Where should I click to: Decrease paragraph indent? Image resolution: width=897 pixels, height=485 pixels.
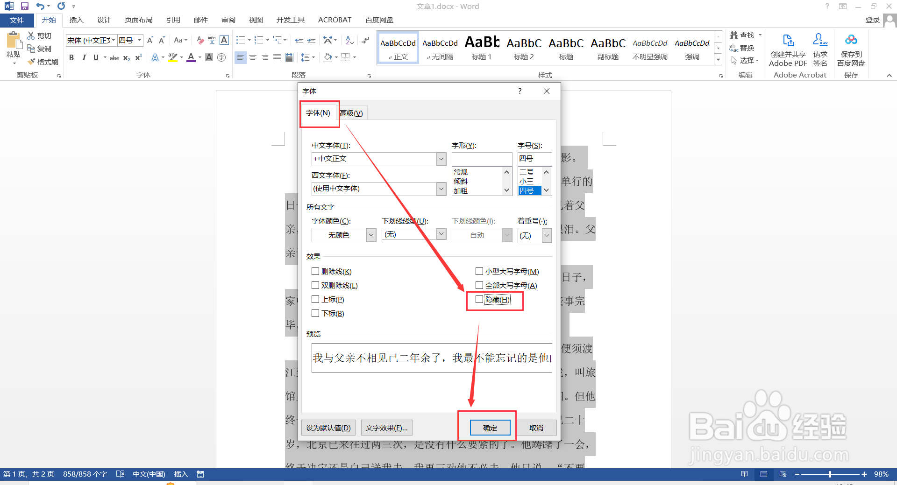click(x=299, y=40)
